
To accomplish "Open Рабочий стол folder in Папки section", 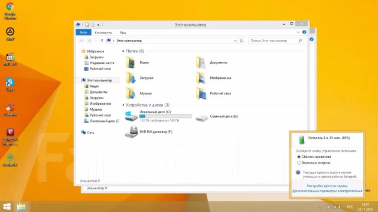I will point(214,93).
